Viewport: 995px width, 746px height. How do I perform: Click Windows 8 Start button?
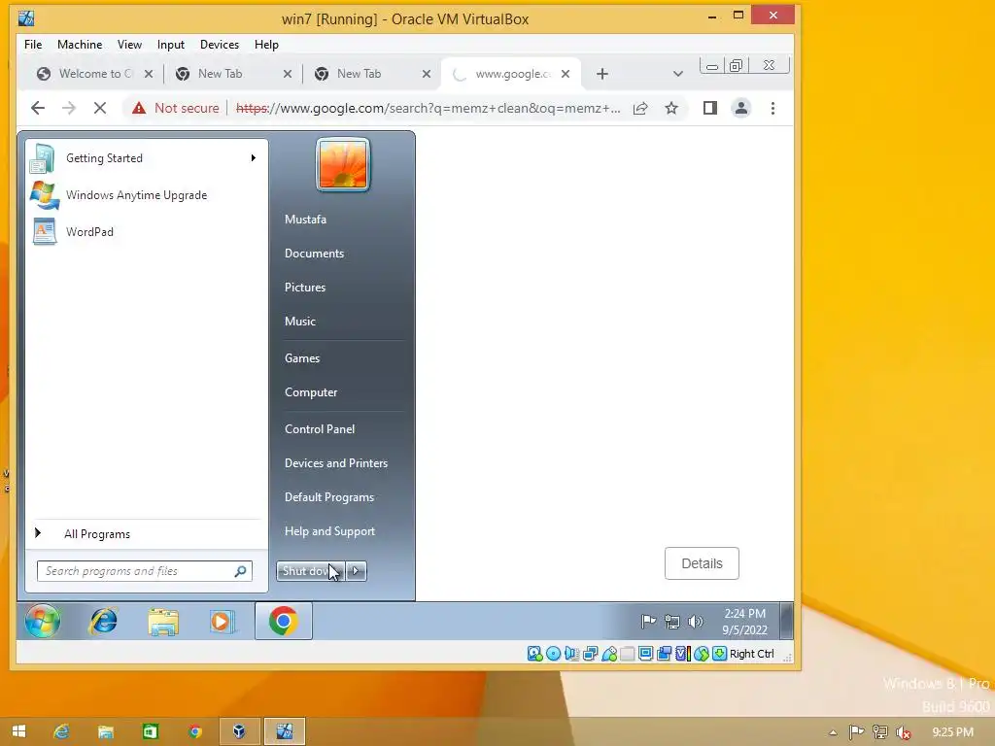(x=19, y=732)
